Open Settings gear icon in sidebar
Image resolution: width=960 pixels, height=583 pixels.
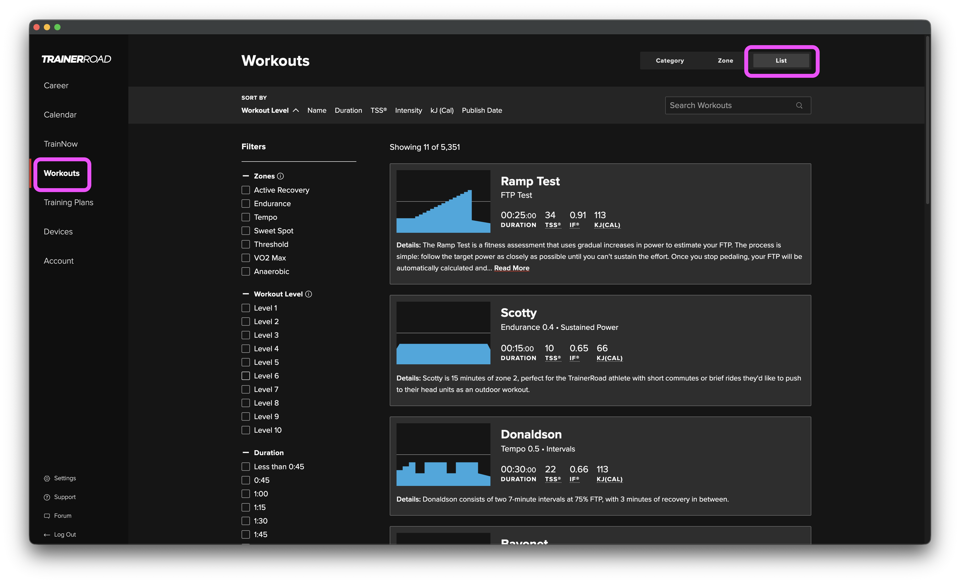(x=47, y=478)
